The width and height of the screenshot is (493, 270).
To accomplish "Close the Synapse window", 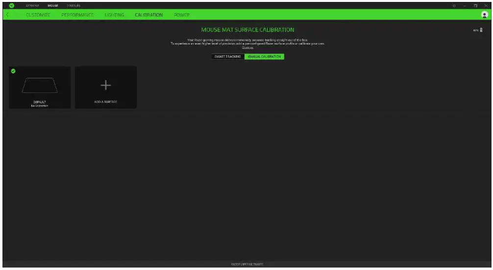I will [486, 6].
